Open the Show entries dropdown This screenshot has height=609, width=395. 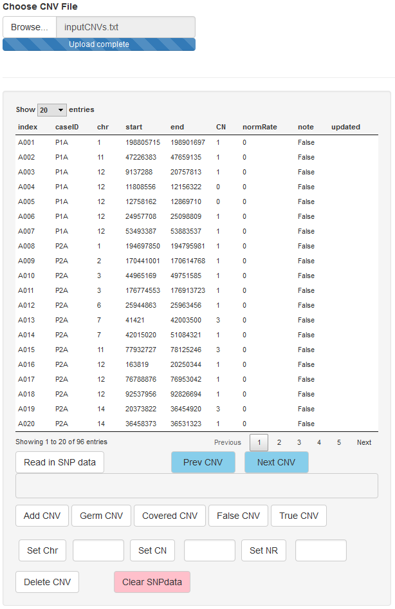tap(52, 110)
